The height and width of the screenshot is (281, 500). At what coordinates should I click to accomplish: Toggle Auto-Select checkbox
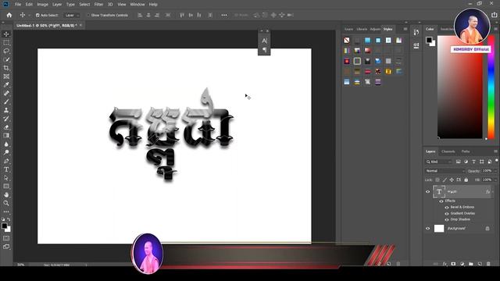(x=37, y=15)
